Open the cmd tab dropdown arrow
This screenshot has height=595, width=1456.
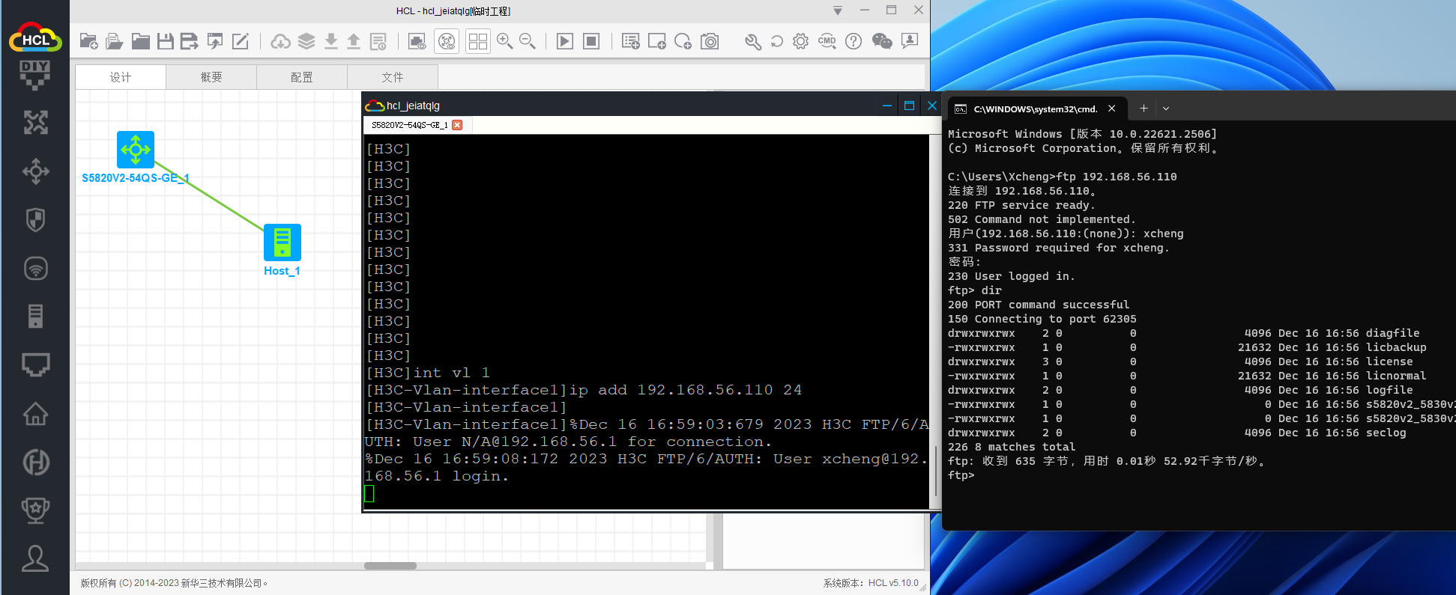[x=1166, y=109]
